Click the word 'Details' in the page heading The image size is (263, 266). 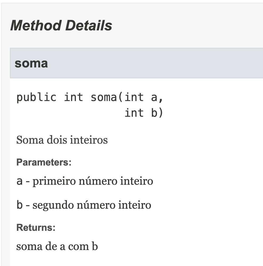(x=88, y=26)
